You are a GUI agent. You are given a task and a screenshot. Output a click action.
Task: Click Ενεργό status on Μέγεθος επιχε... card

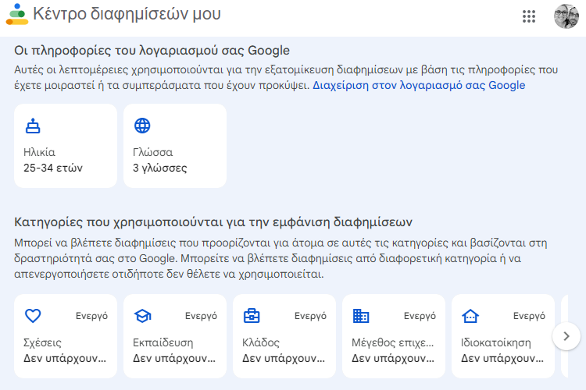click(420, 316)
